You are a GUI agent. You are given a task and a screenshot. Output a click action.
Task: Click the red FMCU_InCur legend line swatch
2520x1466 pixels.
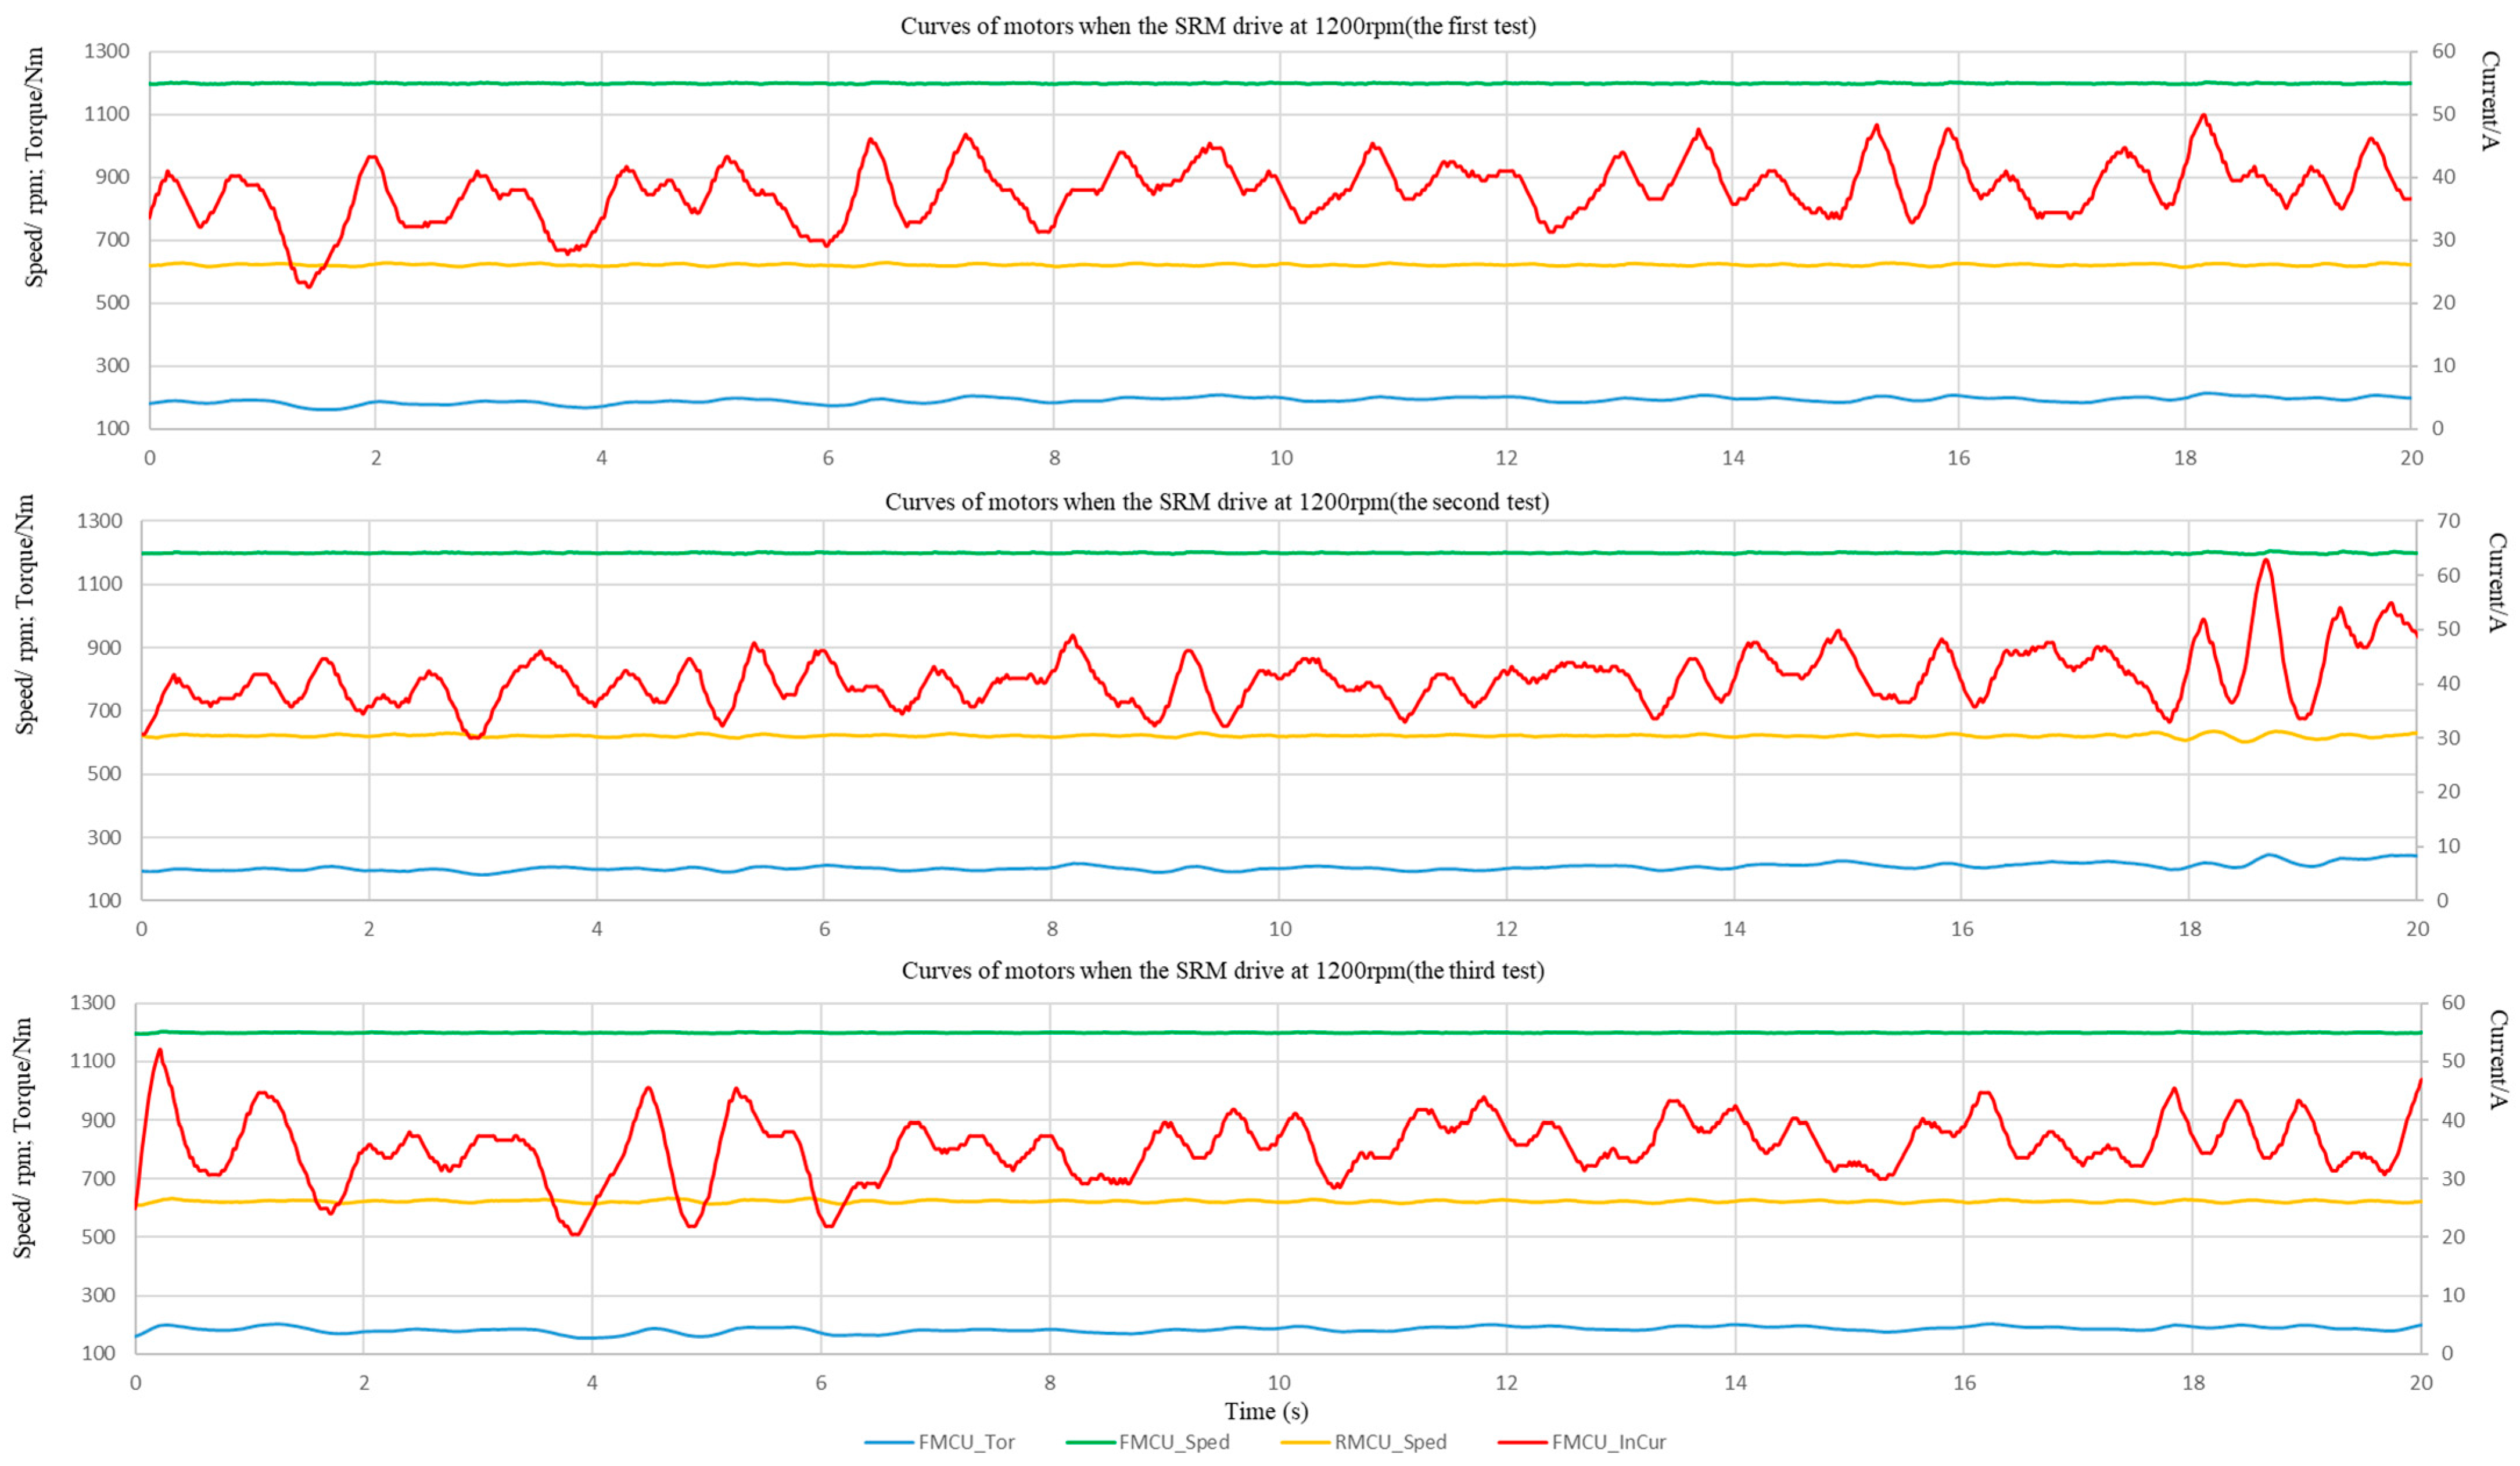coord(1523,1442)
